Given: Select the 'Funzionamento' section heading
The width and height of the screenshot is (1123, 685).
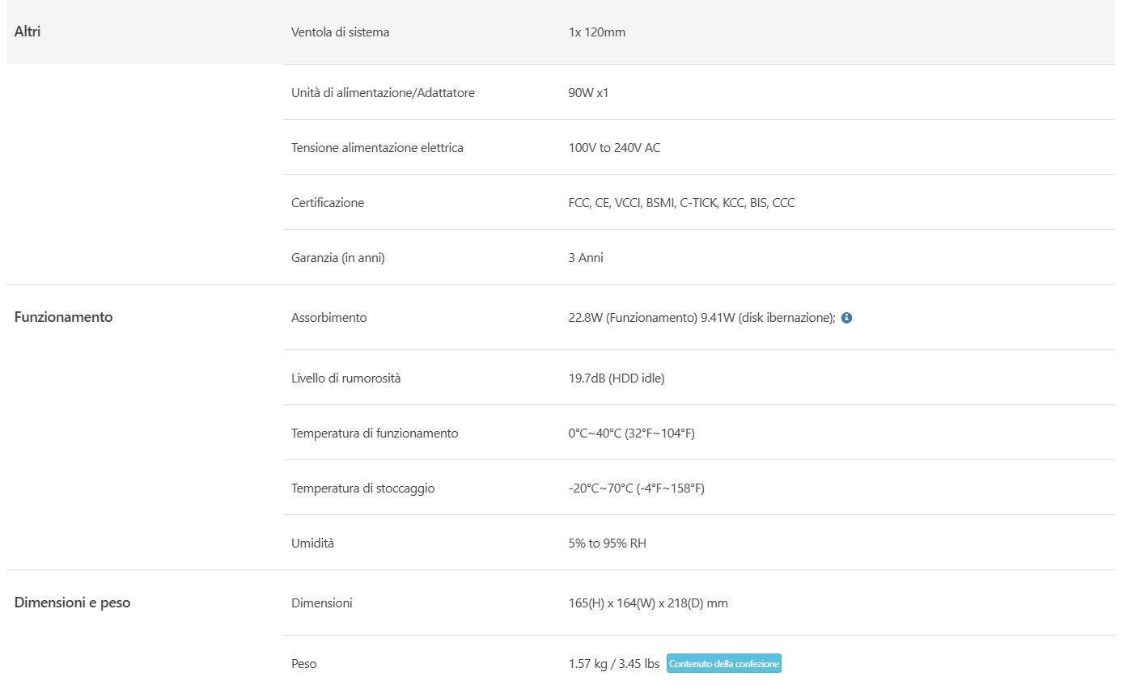Looking at the screenshot, I should point(63,317).
